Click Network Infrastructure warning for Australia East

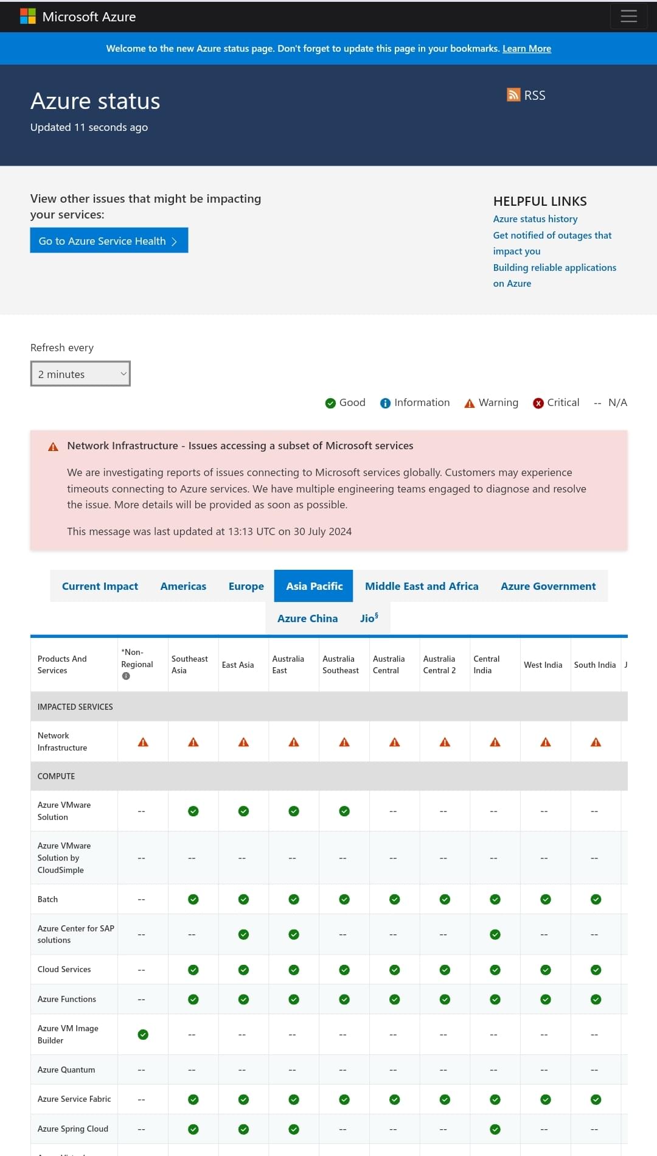pyautogui.click(x=294, y=742)
